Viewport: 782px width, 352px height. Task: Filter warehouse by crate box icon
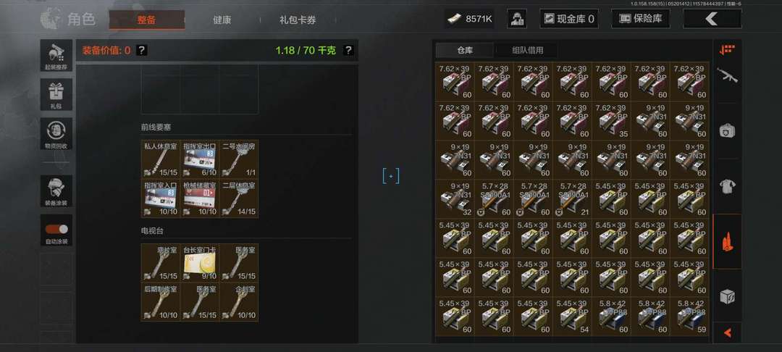pos(727,296)
